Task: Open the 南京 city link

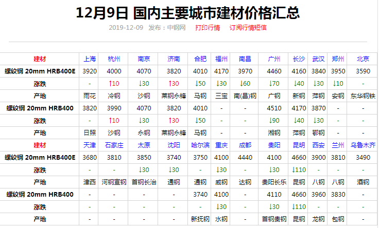Action: [144, 59]
